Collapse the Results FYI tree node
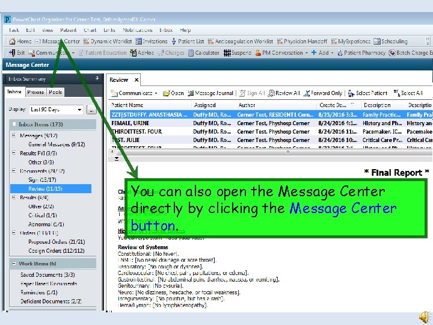The height and width of the screenshot is (325, 433). click(x=14, y=153)
